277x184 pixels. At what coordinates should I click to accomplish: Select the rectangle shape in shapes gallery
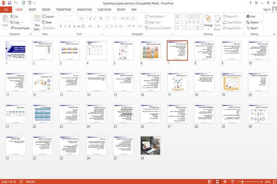pos(190,17)
